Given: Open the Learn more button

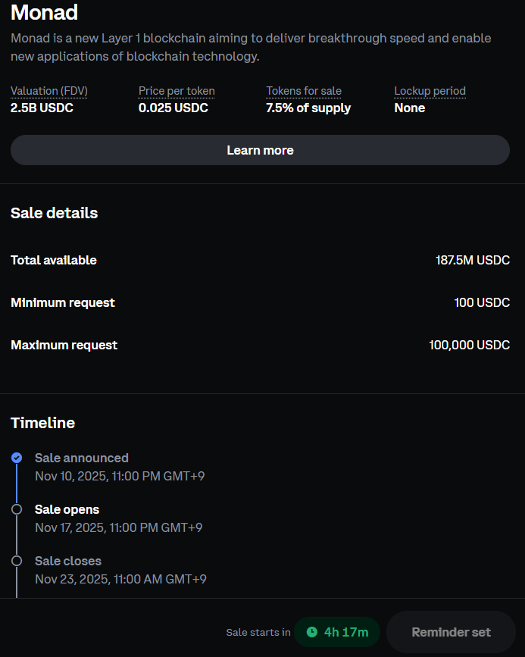Looking at the screenshot, I should point(260,150).
